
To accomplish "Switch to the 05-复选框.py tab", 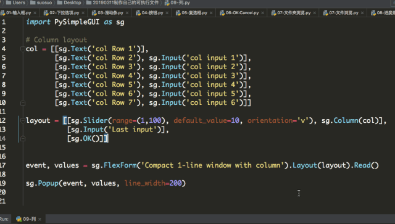I will 194,12.
